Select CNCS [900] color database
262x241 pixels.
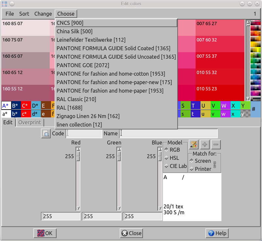click(x=116, y=23)
